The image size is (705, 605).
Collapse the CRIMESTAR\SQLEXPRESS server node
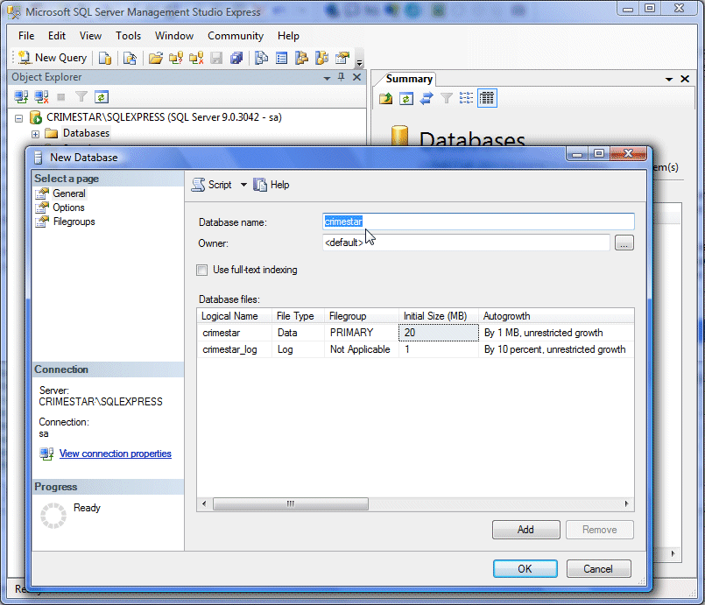[x=19, y=117]
